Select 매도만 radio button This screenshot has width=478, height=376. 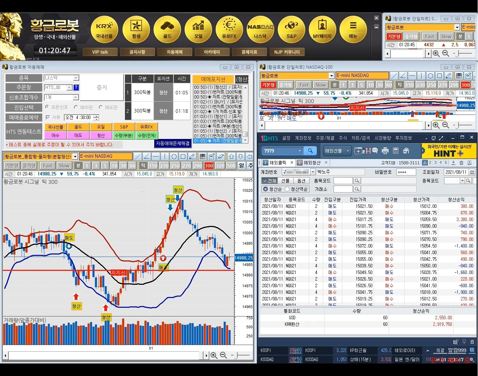coord(100,107)
